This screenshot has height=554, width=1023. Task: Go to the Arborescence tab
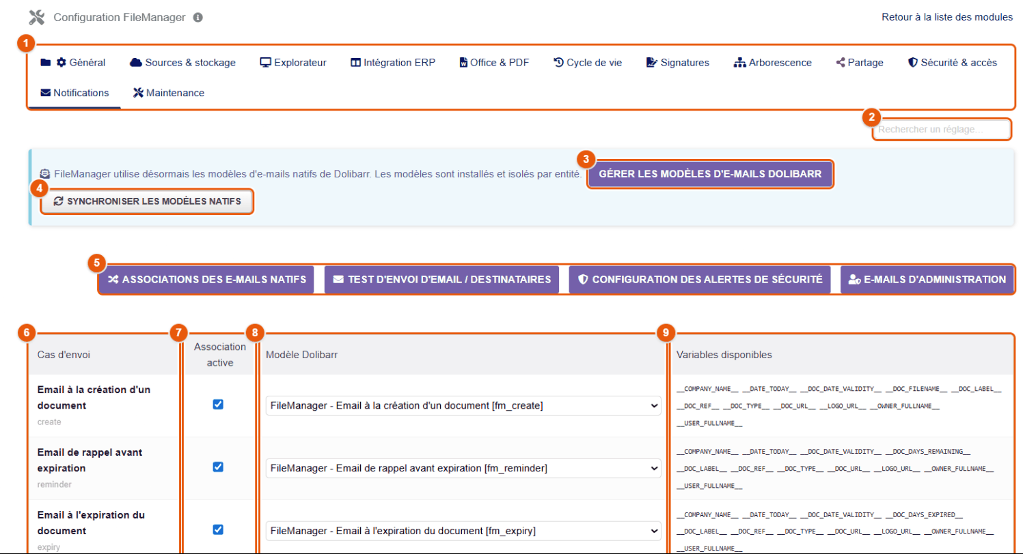[x=772, y=63]
